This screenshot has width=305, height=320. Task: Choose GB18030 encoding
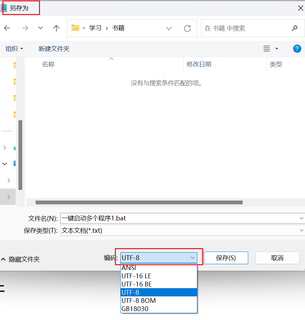159,309
